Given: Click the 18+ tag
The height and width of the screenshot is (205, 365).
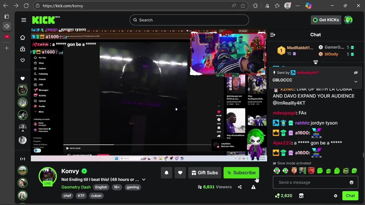Looking at the screenshot, I should pyautogui.click(x=117, y=187).
